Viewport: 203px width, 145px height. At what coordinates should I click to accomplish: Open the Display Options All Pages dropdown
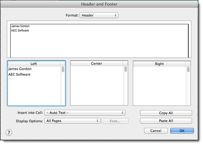tap(72, 121)
